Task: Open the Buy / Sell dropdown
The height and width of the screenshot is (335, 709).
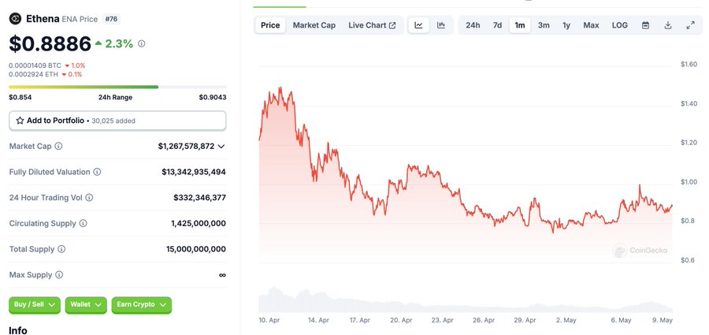Action: 35,304
